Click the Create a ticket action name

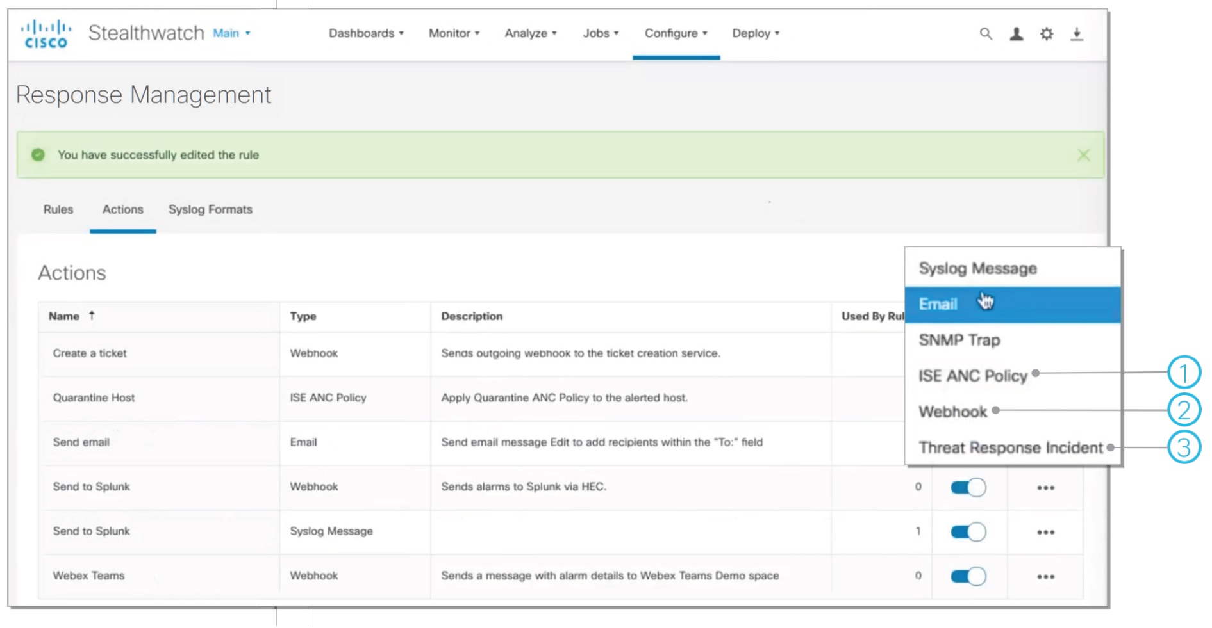point(90,353)
